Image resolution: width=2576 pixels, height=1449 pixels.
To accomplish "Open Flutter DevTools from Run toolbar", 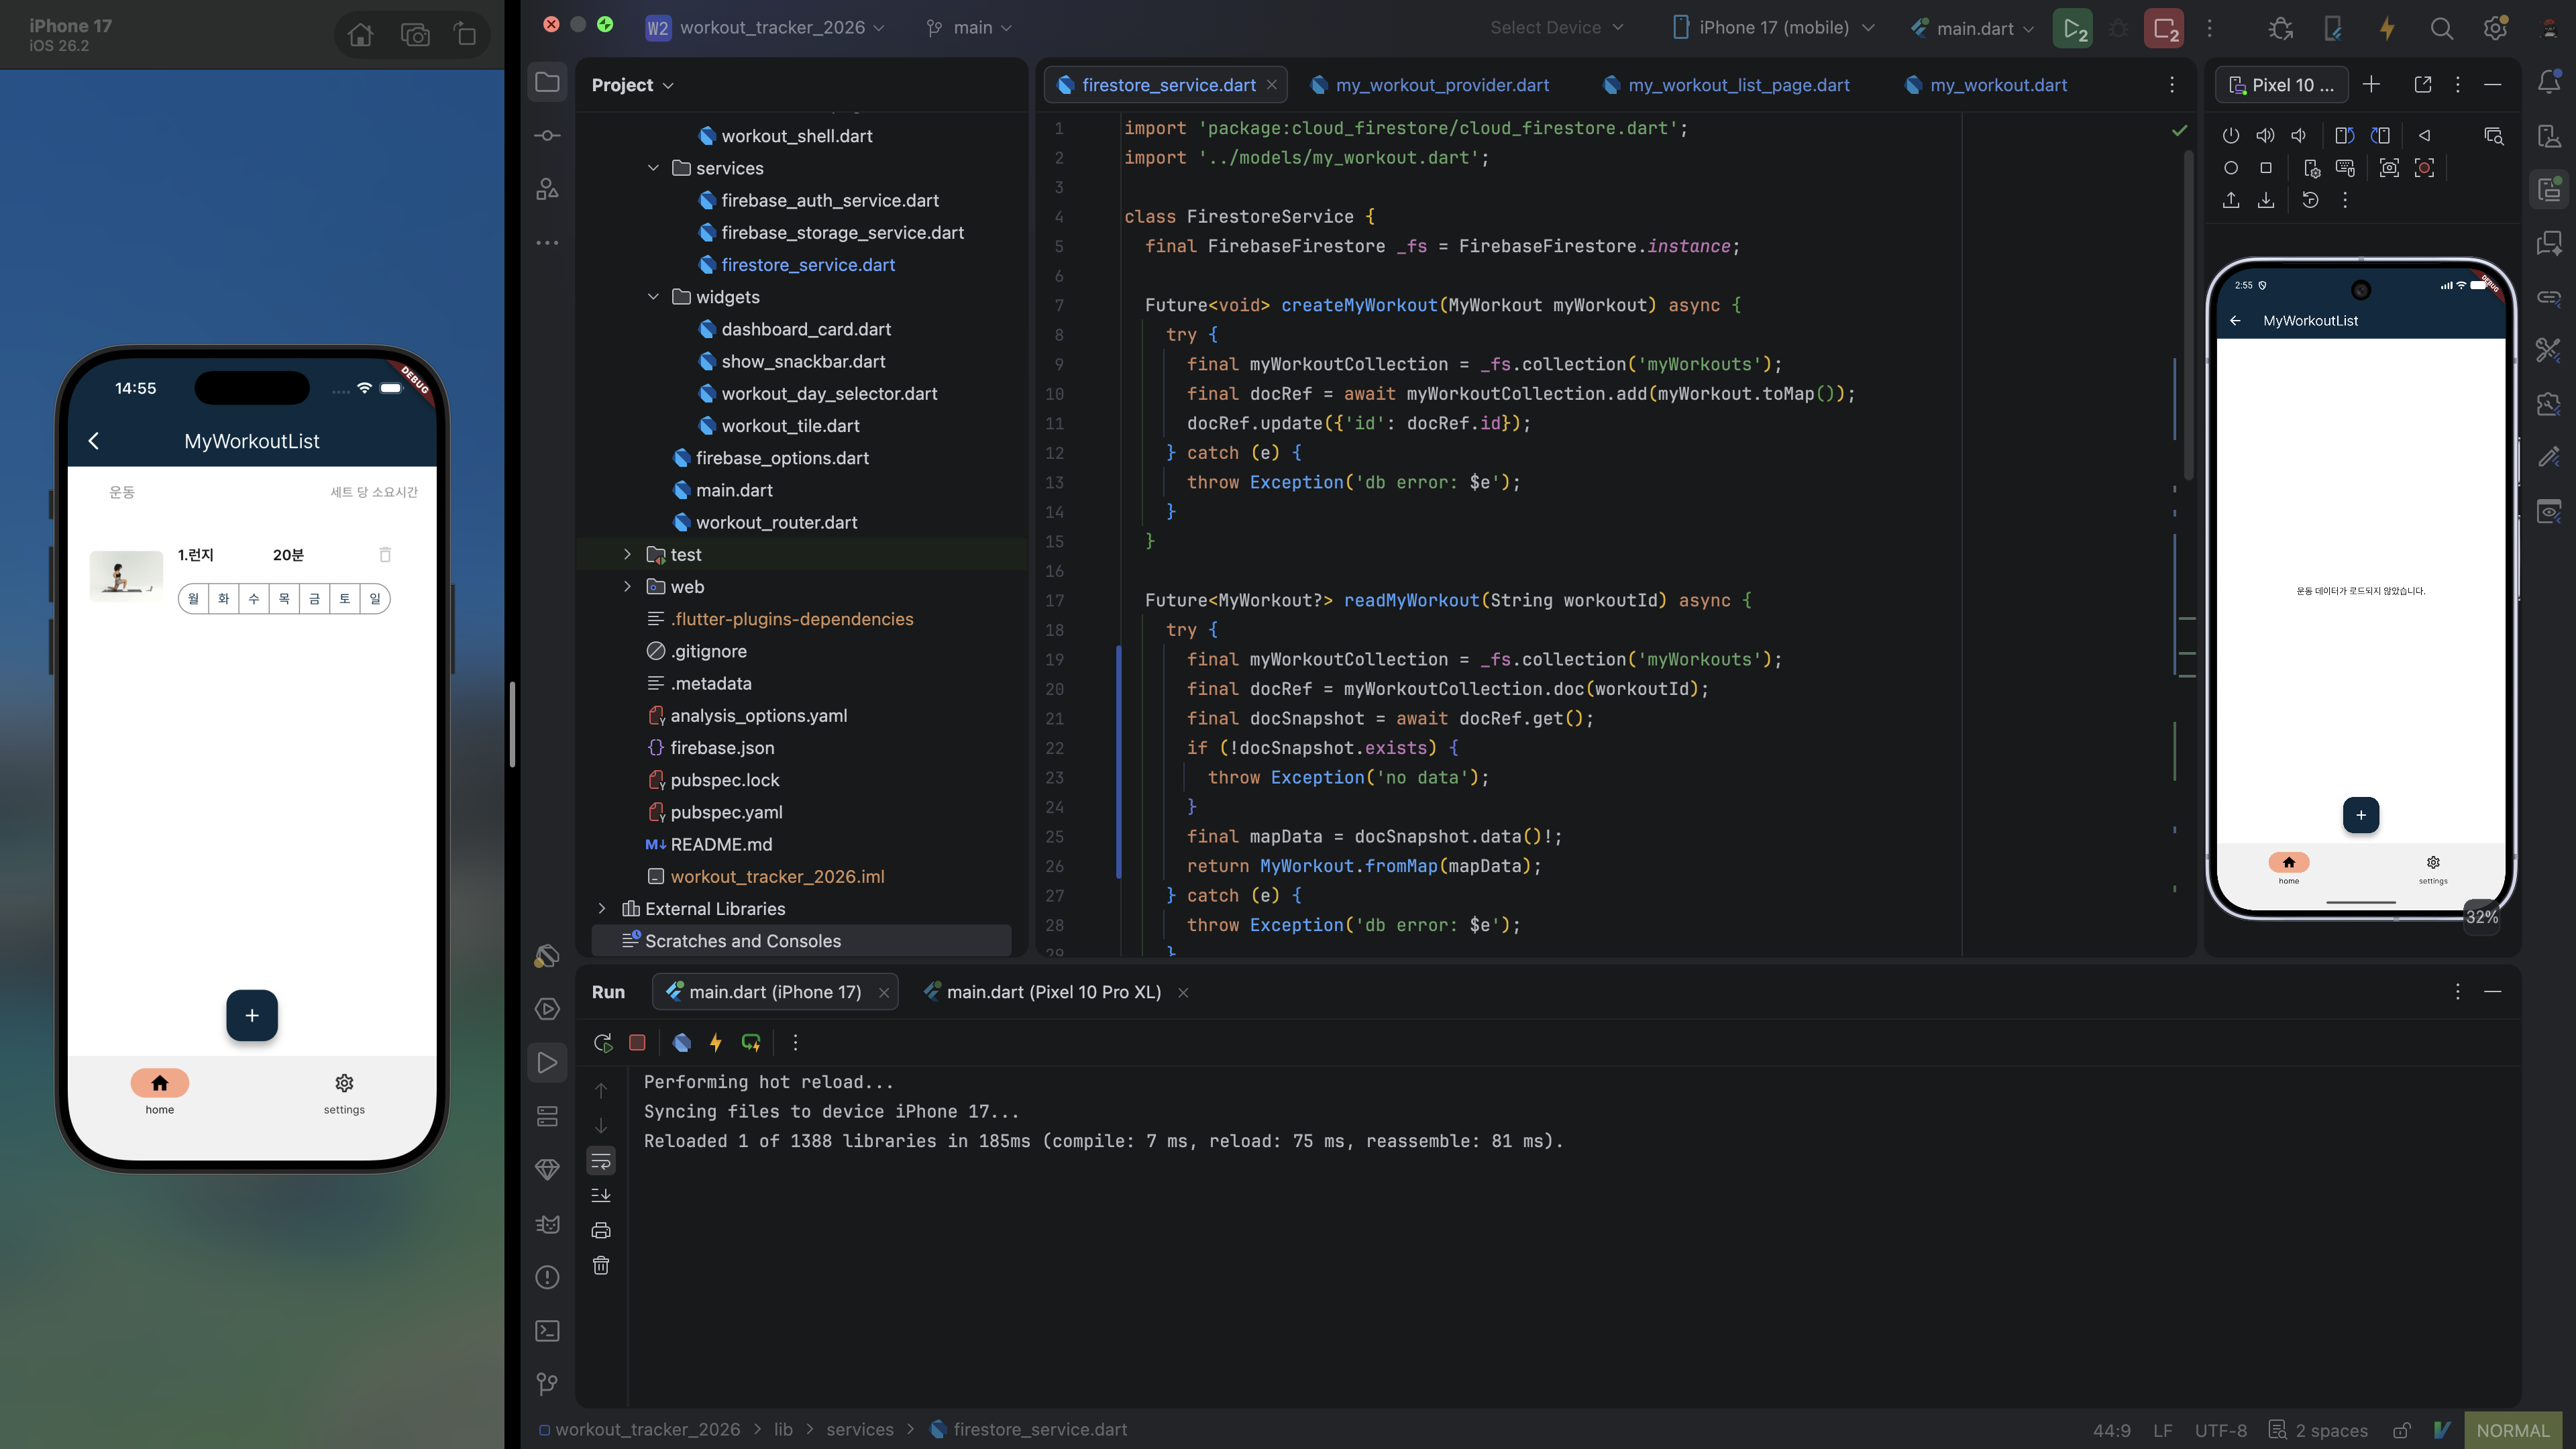I will 682,1043.
